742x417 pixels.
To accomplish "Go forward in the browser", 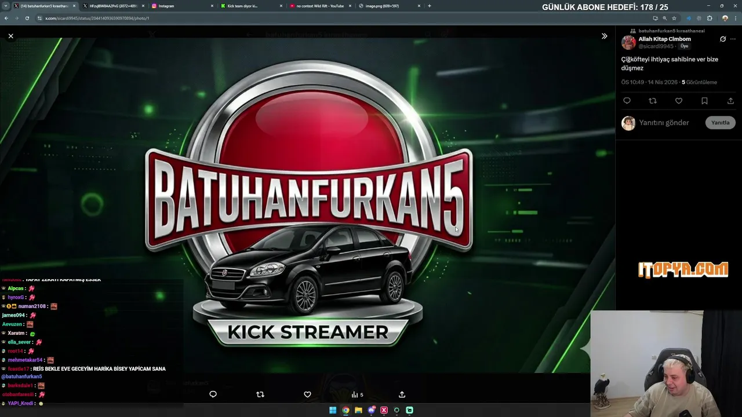I will [x=17, y=18].
